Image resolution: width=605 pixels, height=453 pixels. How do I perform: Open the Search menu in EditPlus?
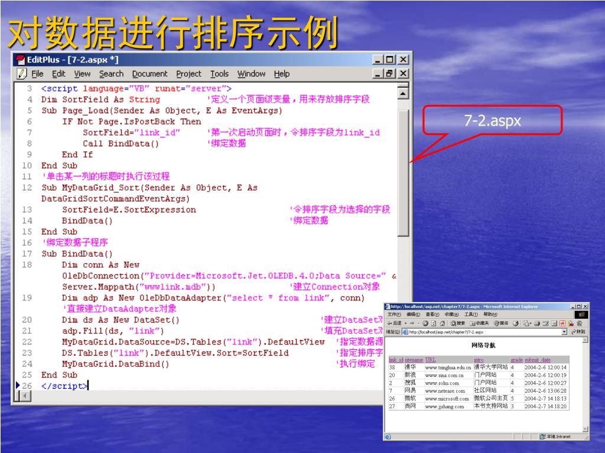tap(111, 74)
